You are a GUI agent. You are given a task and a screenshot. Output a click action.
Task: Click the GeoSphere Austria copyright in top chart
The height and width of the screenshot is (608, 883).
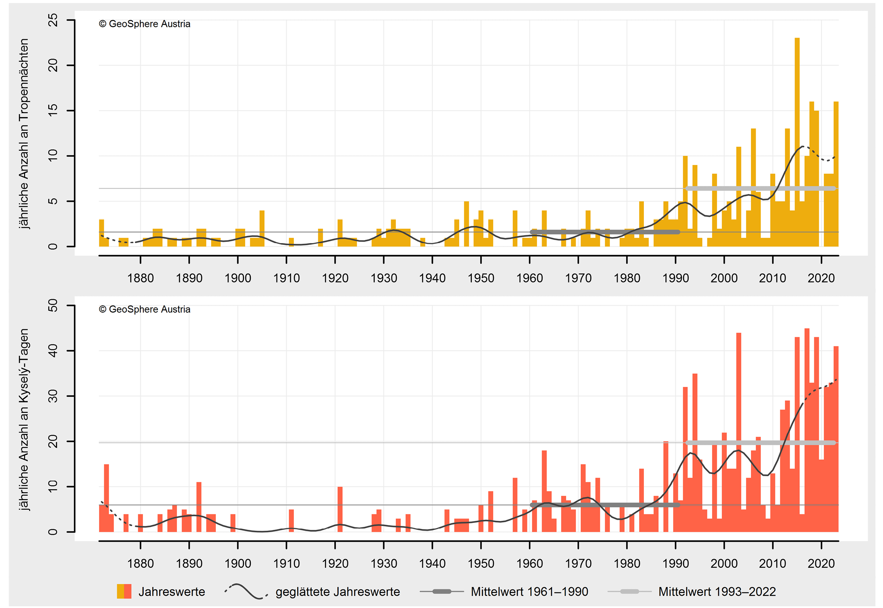(145, 24)
